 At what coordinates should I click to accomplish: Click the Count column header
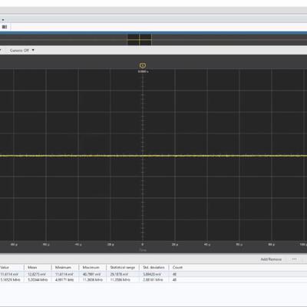(177, 267)
